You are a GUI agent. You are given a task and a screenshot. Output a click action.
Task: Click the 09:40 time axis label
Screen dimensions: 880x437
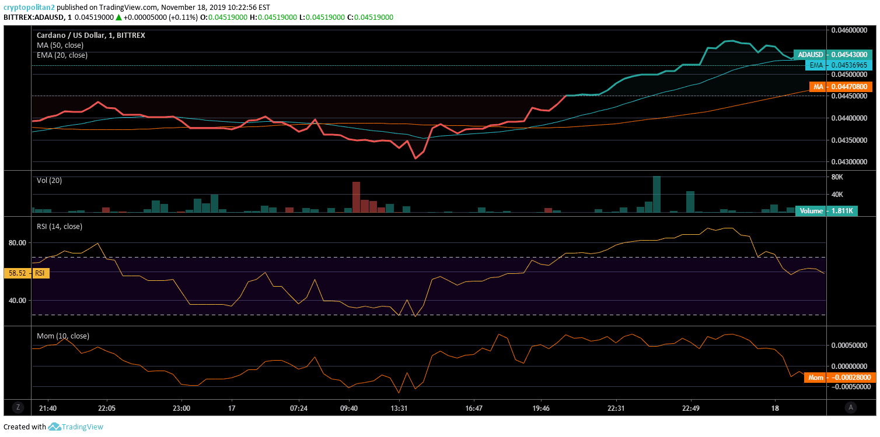pos(348,408)
